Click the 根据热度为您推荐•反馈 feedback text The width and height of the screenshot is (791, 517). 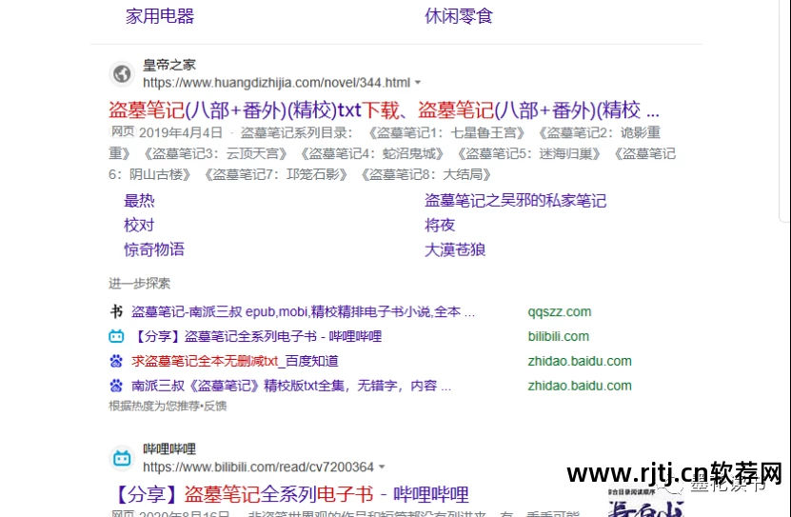point(168,406)
